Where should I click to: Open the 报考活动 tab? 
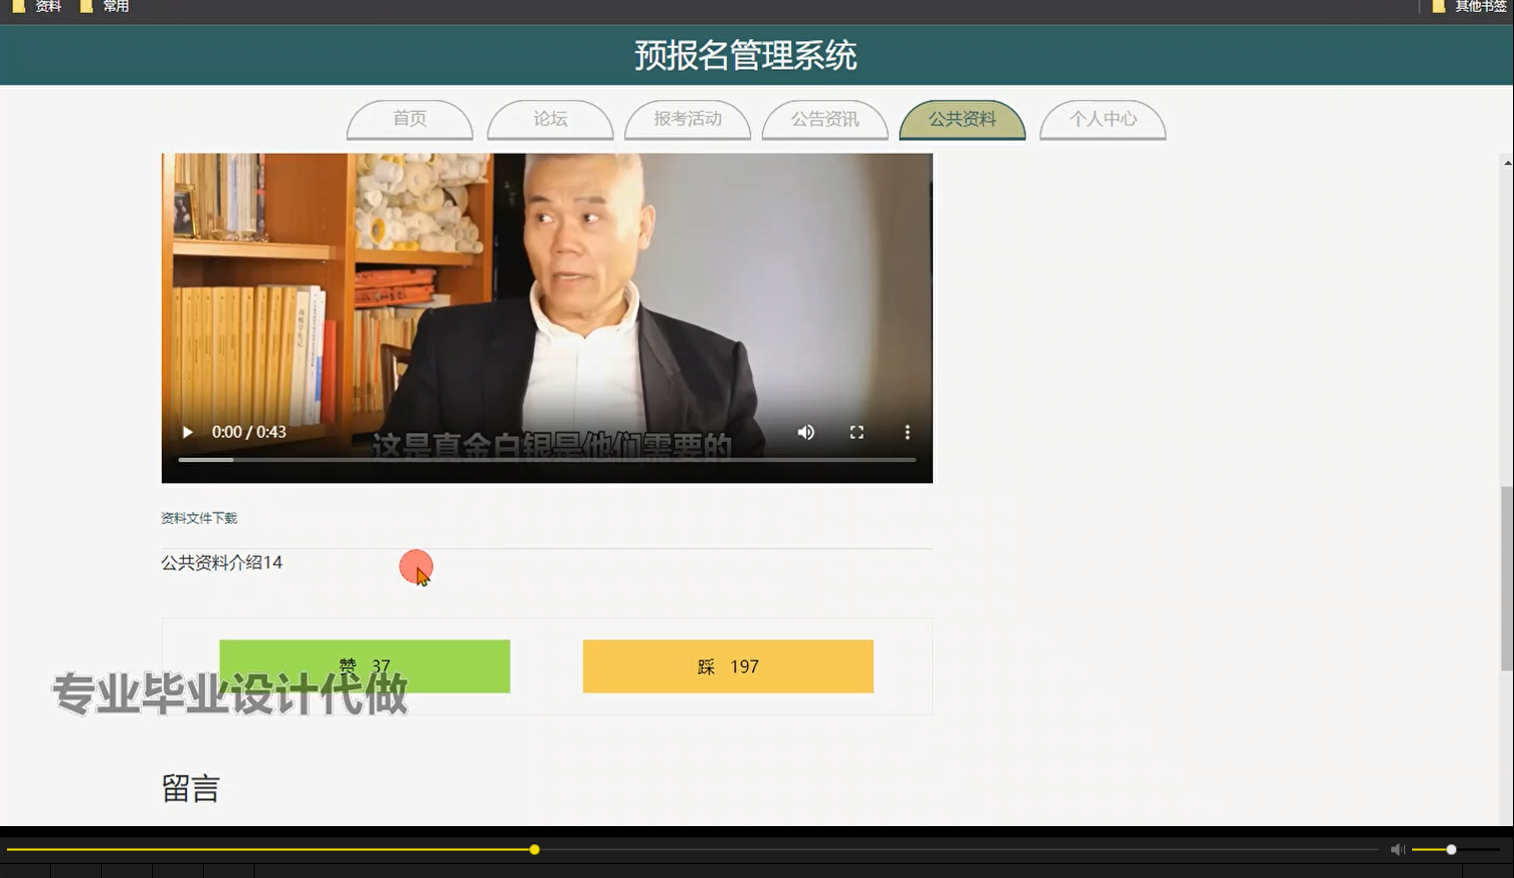[687, 119]
